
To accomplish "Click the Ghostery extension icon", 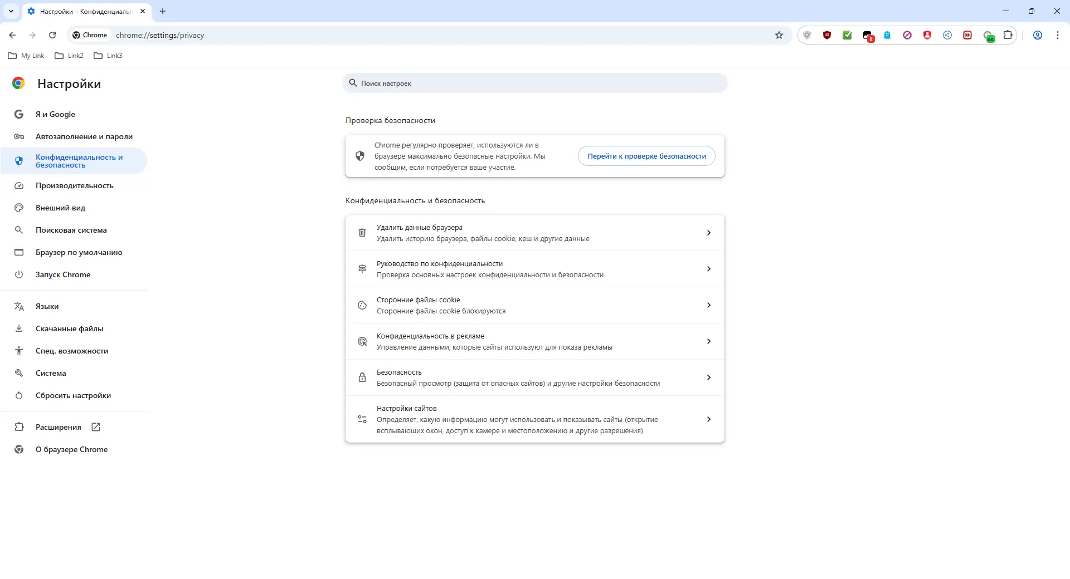I will pyautogui.click(x=888, y=35).
